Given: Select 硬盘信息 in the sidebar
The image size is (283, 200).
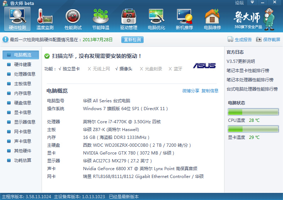Looking at the screenshot, I should tap(21, 103).
